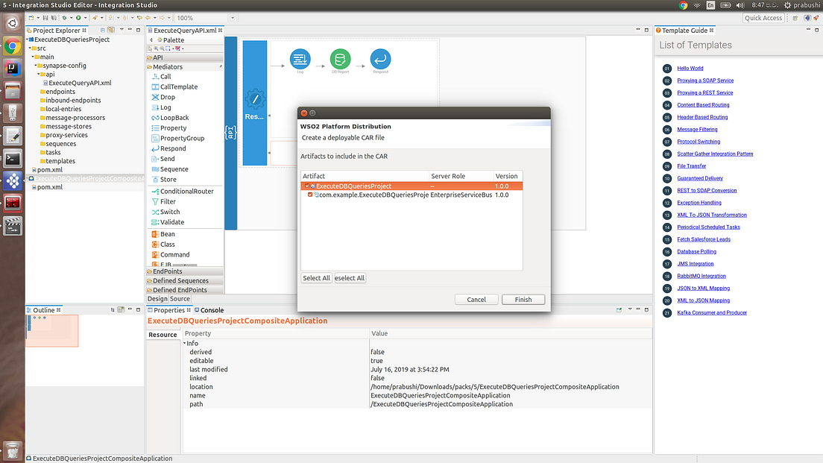Select the Store mediator from the palette
Image resolution: width=823 pixels, height=463 pixels.
[x=165, y=180]
